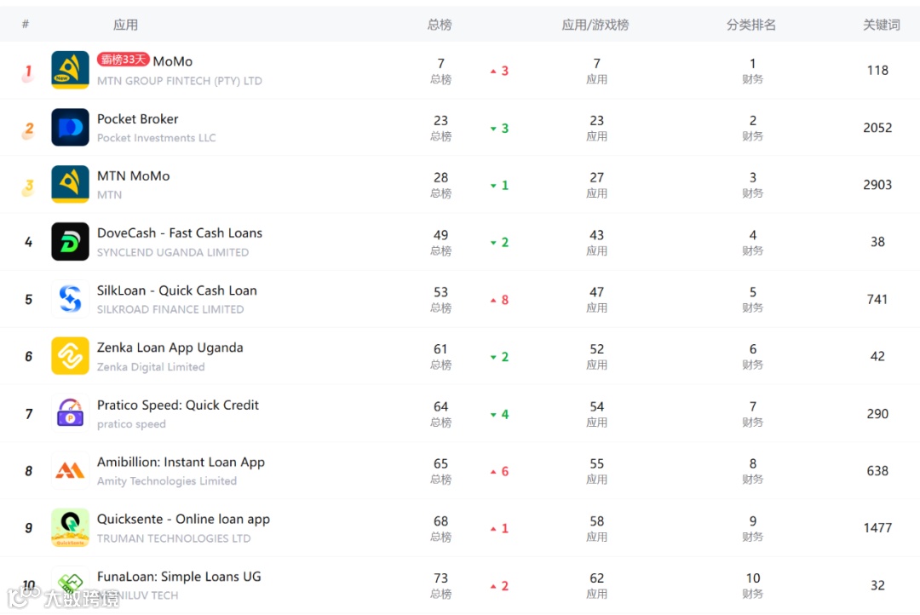Click the green down 3 indicator for Pocket Broker
The width and height of the screenshot is (920, 615).
point(499,129)
